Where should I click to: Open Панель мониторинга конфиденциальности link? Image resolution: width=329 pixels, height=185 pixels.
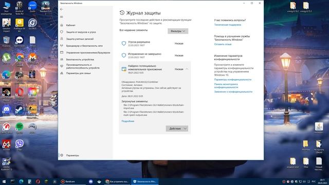point(226,86)
